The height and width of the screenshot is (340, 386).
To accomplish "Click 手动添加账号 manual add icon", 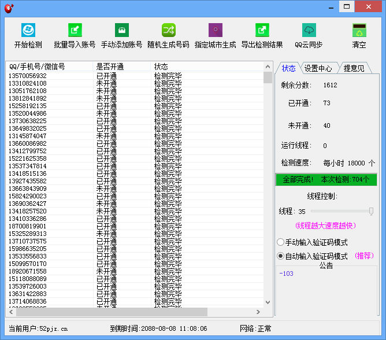I will click(x=121, y=31).
